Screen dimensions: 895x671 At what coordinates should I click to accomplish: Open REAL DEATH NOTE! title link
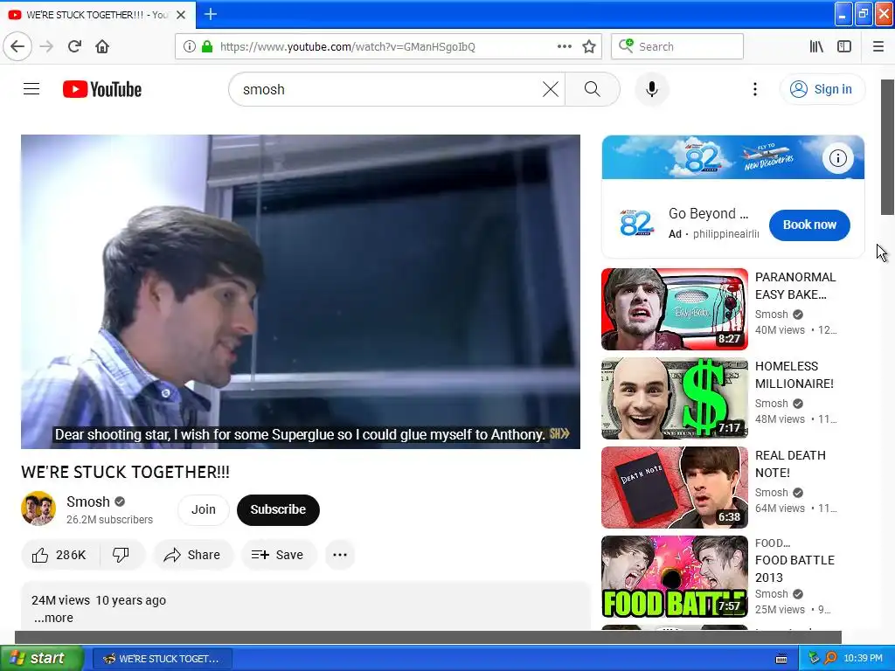(790, 464)
